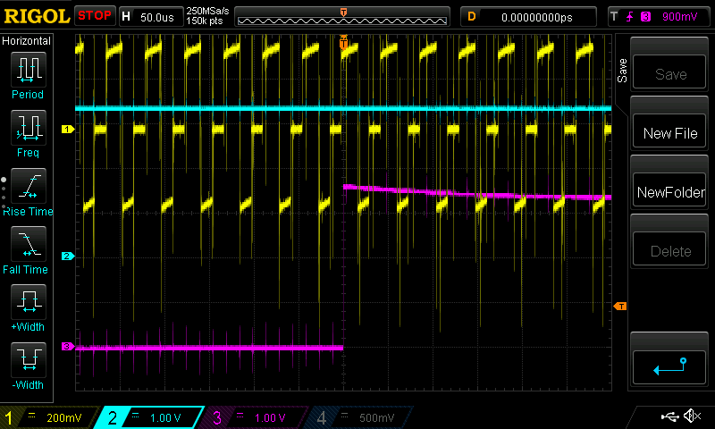The height and width of the screenshot is (429, 715).
Task: Select the Period measurement icon
Action: (29, 70)
